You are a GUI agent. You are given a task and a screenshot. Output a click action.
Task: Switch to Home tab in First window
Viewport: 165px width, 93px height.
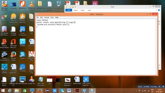(x=76, y=10)
